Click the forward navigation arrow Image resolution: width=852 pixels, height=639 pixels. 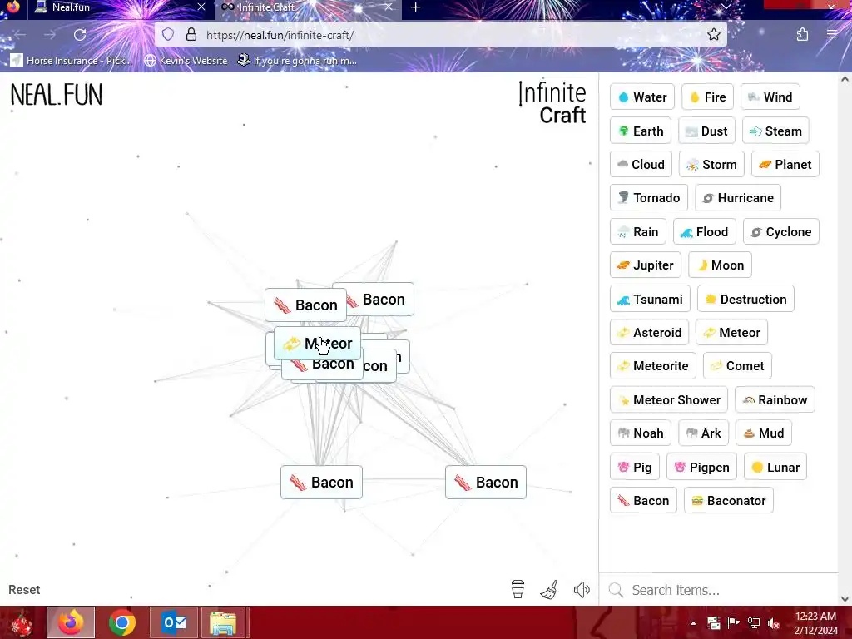(x=50, y=35)
